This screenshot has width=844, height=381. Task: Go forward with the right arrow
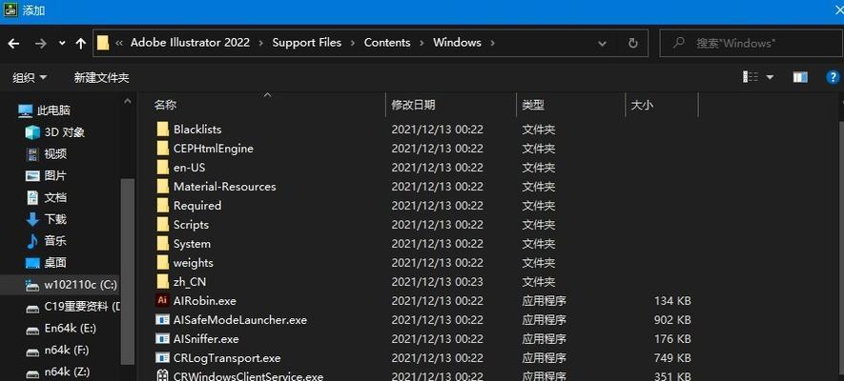click(x=40, y=44)
